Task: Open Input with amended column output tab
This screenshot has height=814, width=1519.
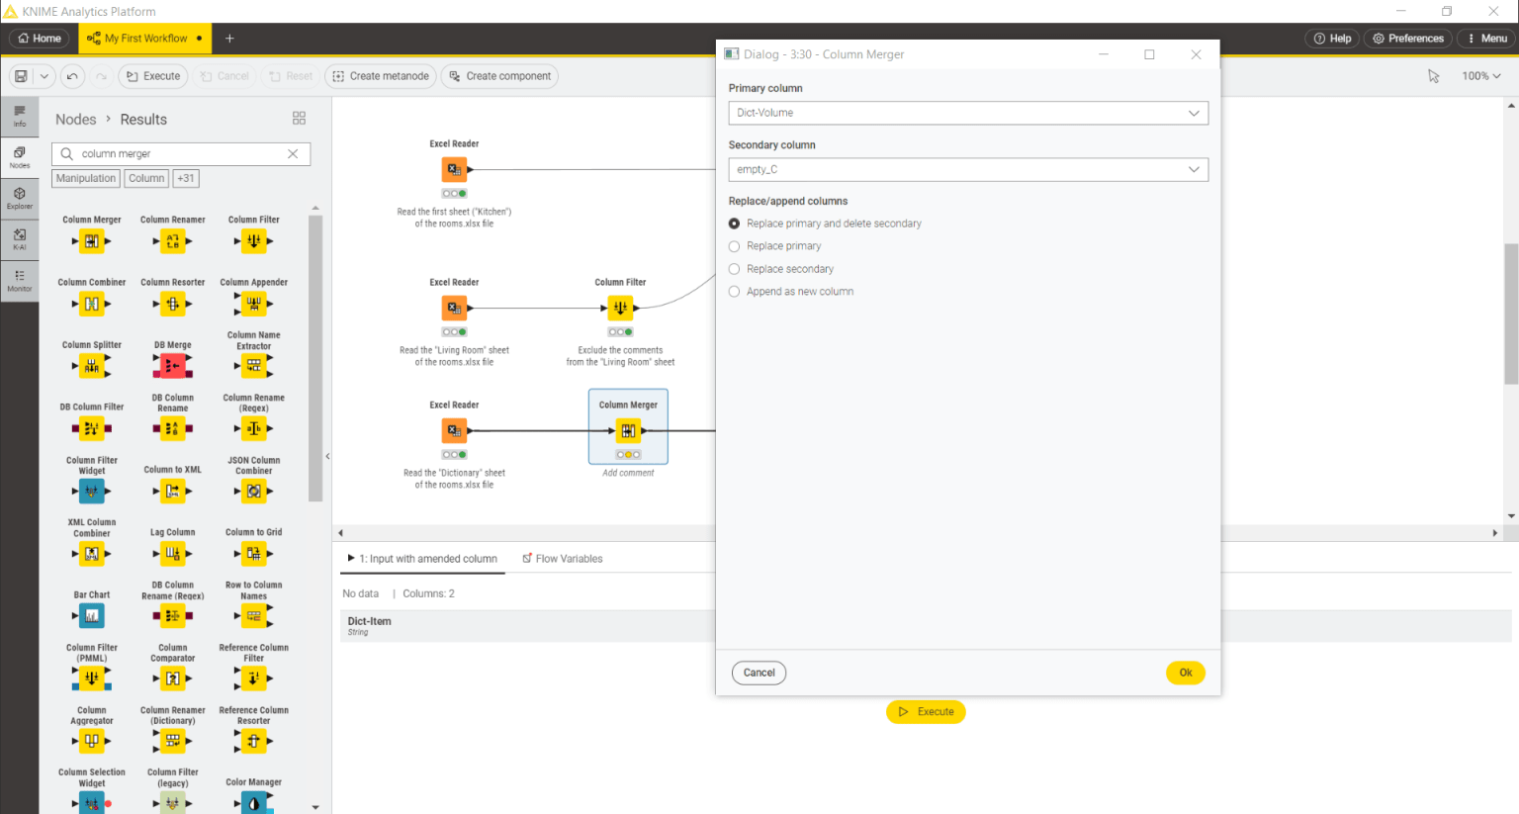Action: [423, 559]
